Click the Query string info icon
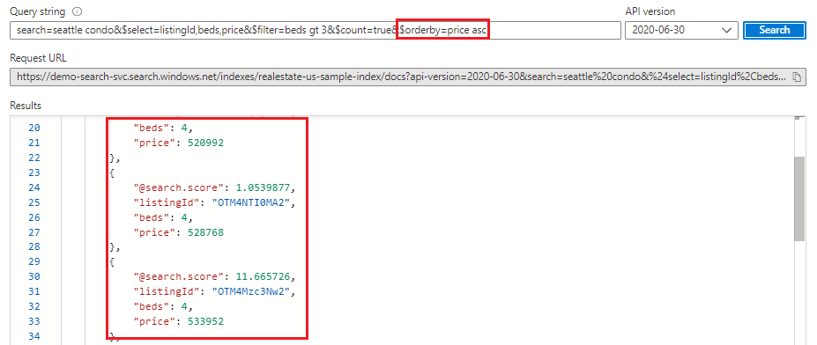 (77, 11)
